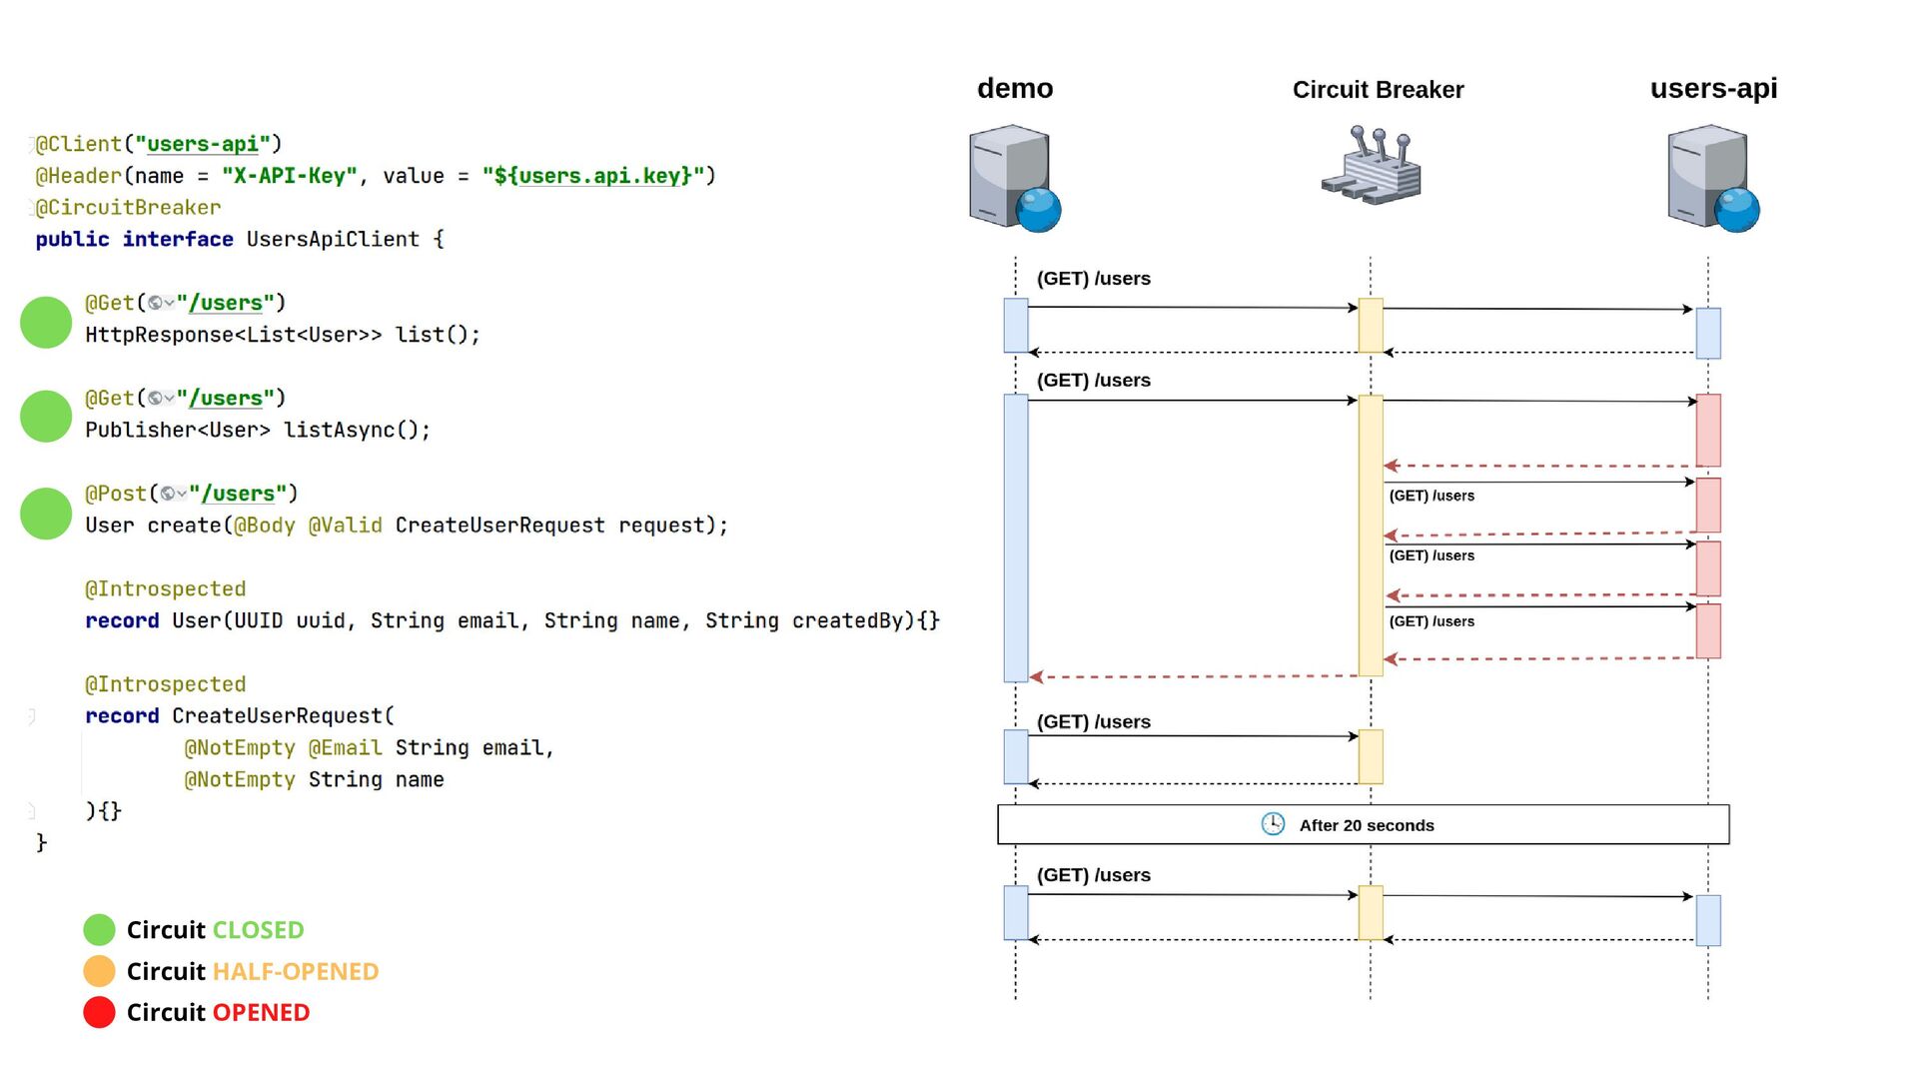Image resolution: width=1918 pixels, height=1079 pixels.
Task: Click the green circle beside listAsync() method
Action: (x=46, y=417)
